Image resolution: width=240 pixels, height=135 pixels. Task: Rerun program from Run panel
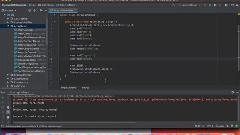3,97
